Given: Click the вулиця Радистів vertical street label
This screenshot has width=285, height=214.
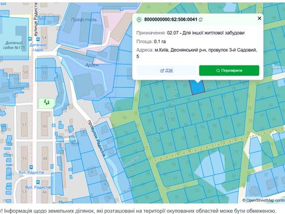Looking at the screenshot, I should [36, 19].
